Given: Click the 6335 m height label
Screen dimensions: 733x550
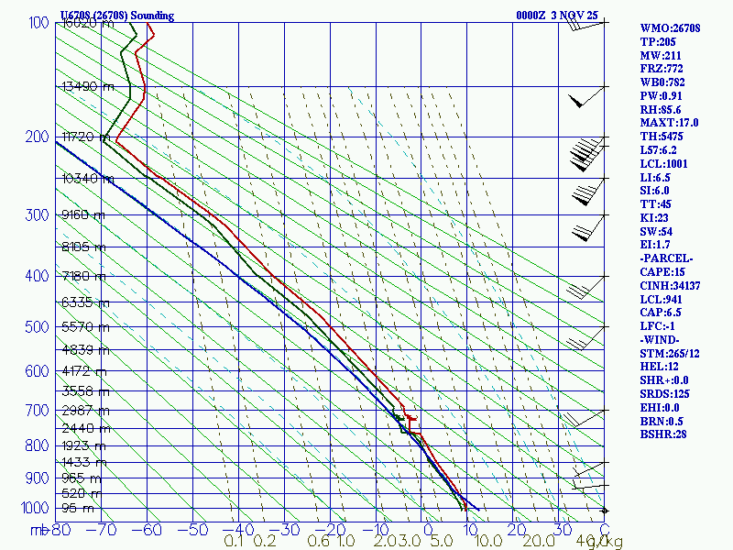Looking at the screenshot, I should [x=85, y=302].
